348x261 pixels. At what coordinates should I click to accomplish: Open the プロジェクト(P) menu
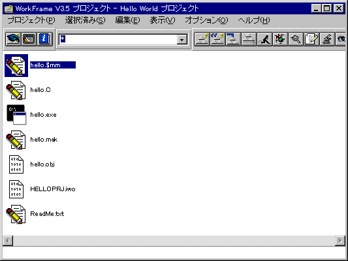(31, 20)
